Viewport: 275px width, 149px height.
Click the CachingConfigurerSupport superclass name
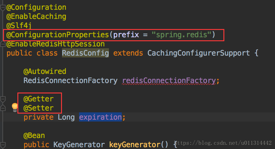(198, 53)
